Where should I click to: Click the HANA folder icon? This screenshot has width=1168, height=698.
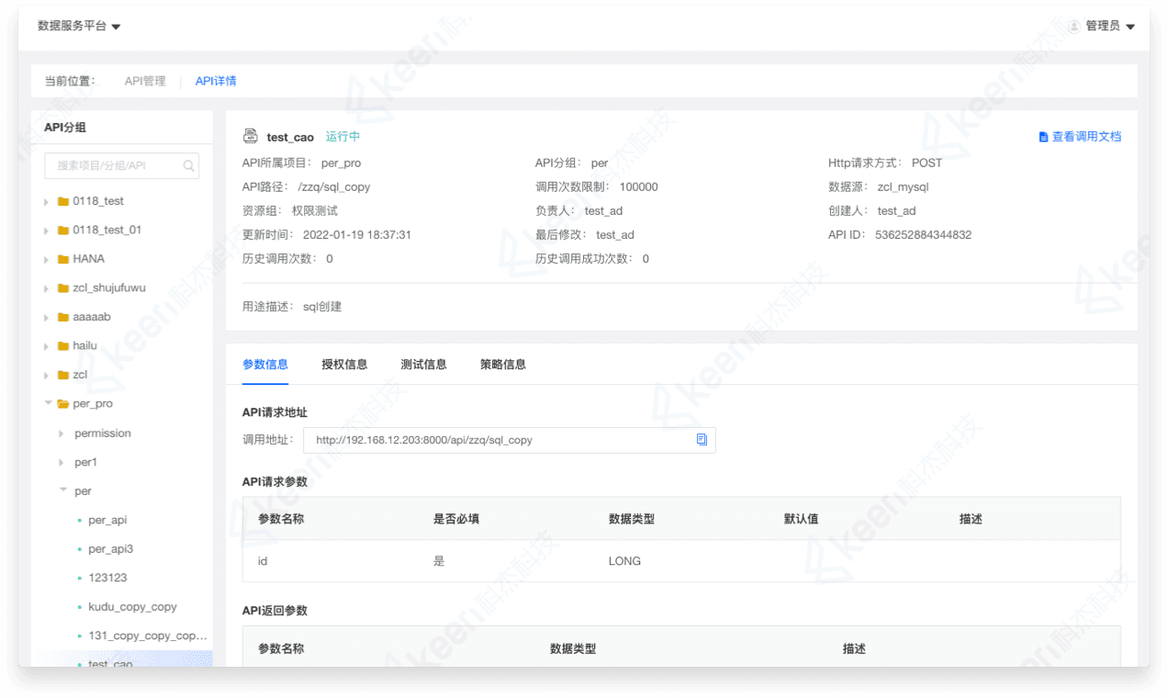pyautogui.click(x=63, y=259)
